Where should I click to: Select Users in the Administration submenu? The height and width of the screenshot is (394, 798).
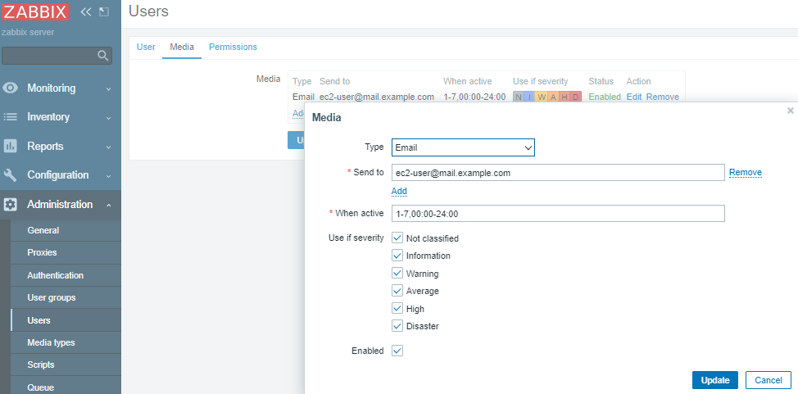(66, 320)
